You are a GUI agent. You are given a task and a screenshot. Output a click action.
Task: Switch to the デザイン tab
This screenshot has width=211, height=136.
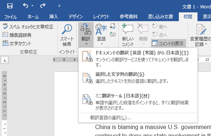point(76,17)
